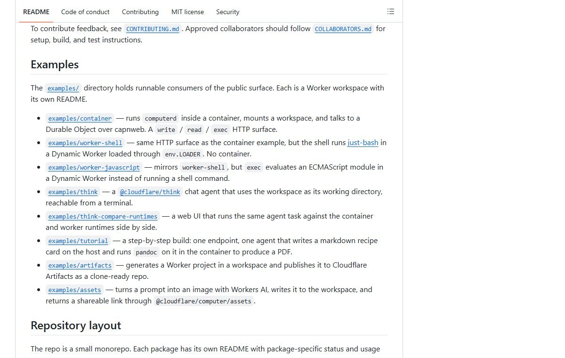Screen dimensions: 565x358
Task: Visit the just-bash link
Action: coord(363,142)
